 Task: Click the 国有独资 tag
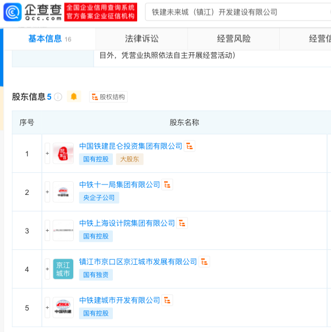tap(96, 275)
